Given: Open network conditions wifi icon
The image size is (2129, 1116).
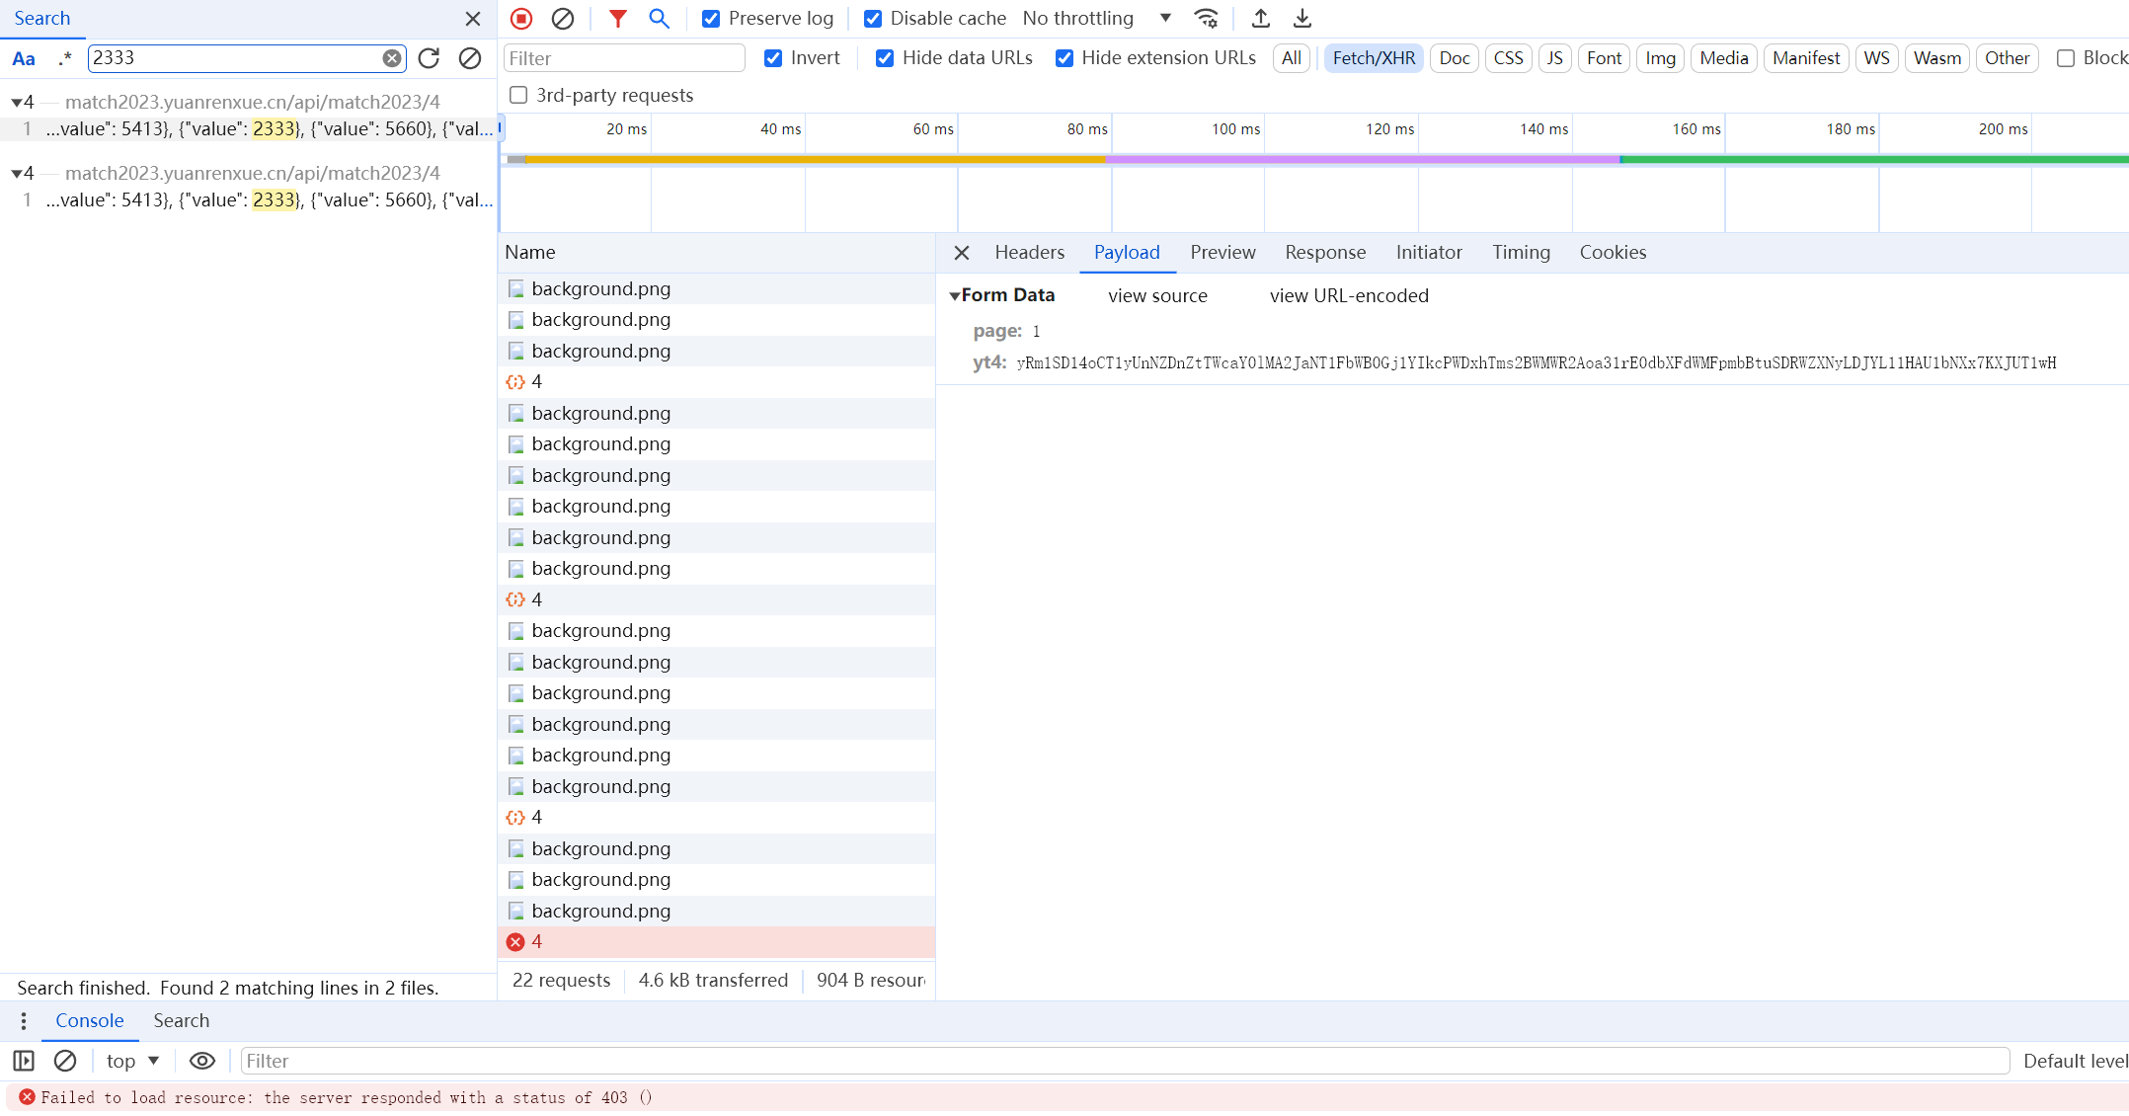Looking at the screenshot, I should coord(1206,19).
